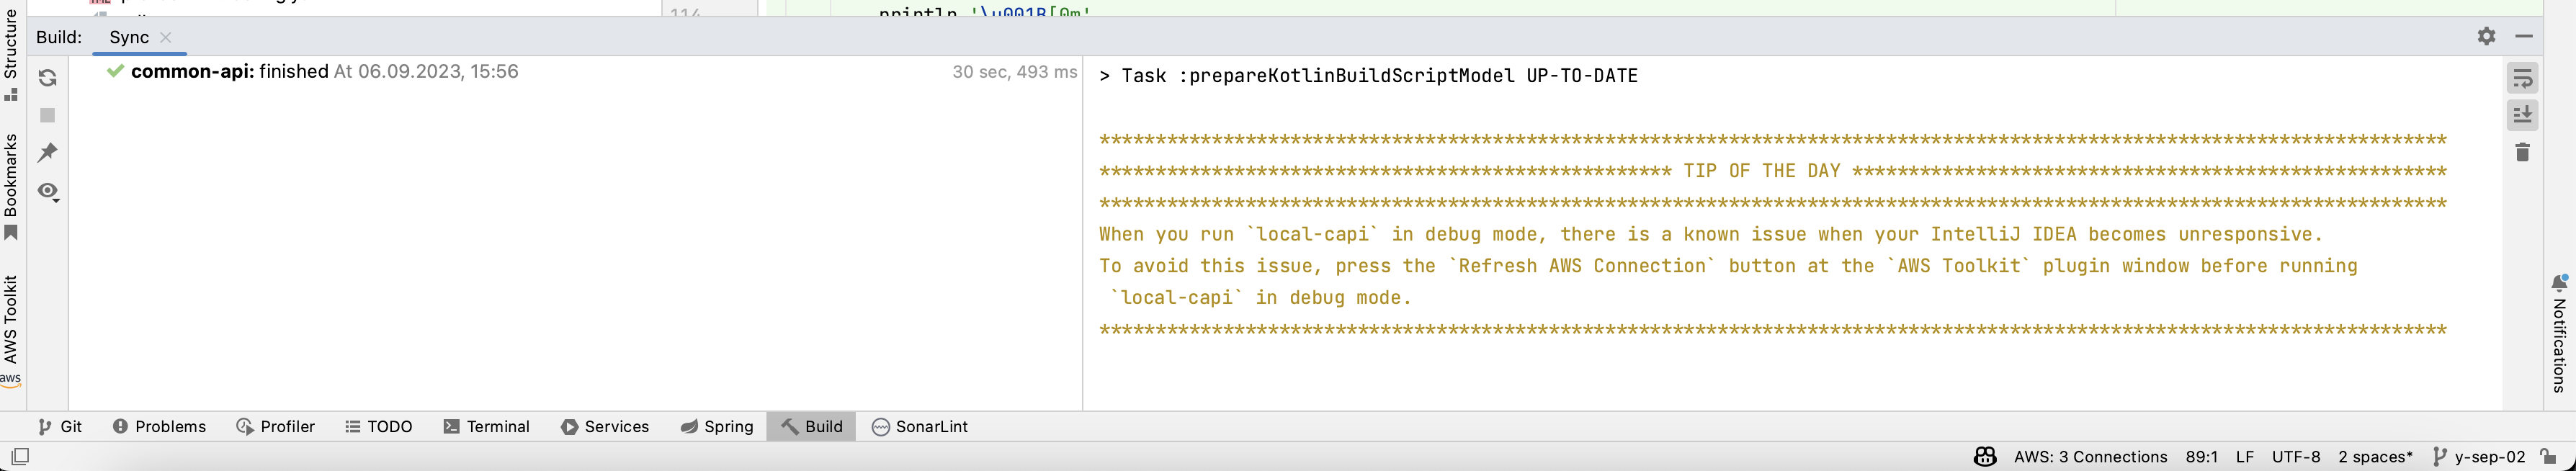This screenshot has width=2576, height=471.
Task: Open the Problems tool window
Action: click(x=160, y=427)
